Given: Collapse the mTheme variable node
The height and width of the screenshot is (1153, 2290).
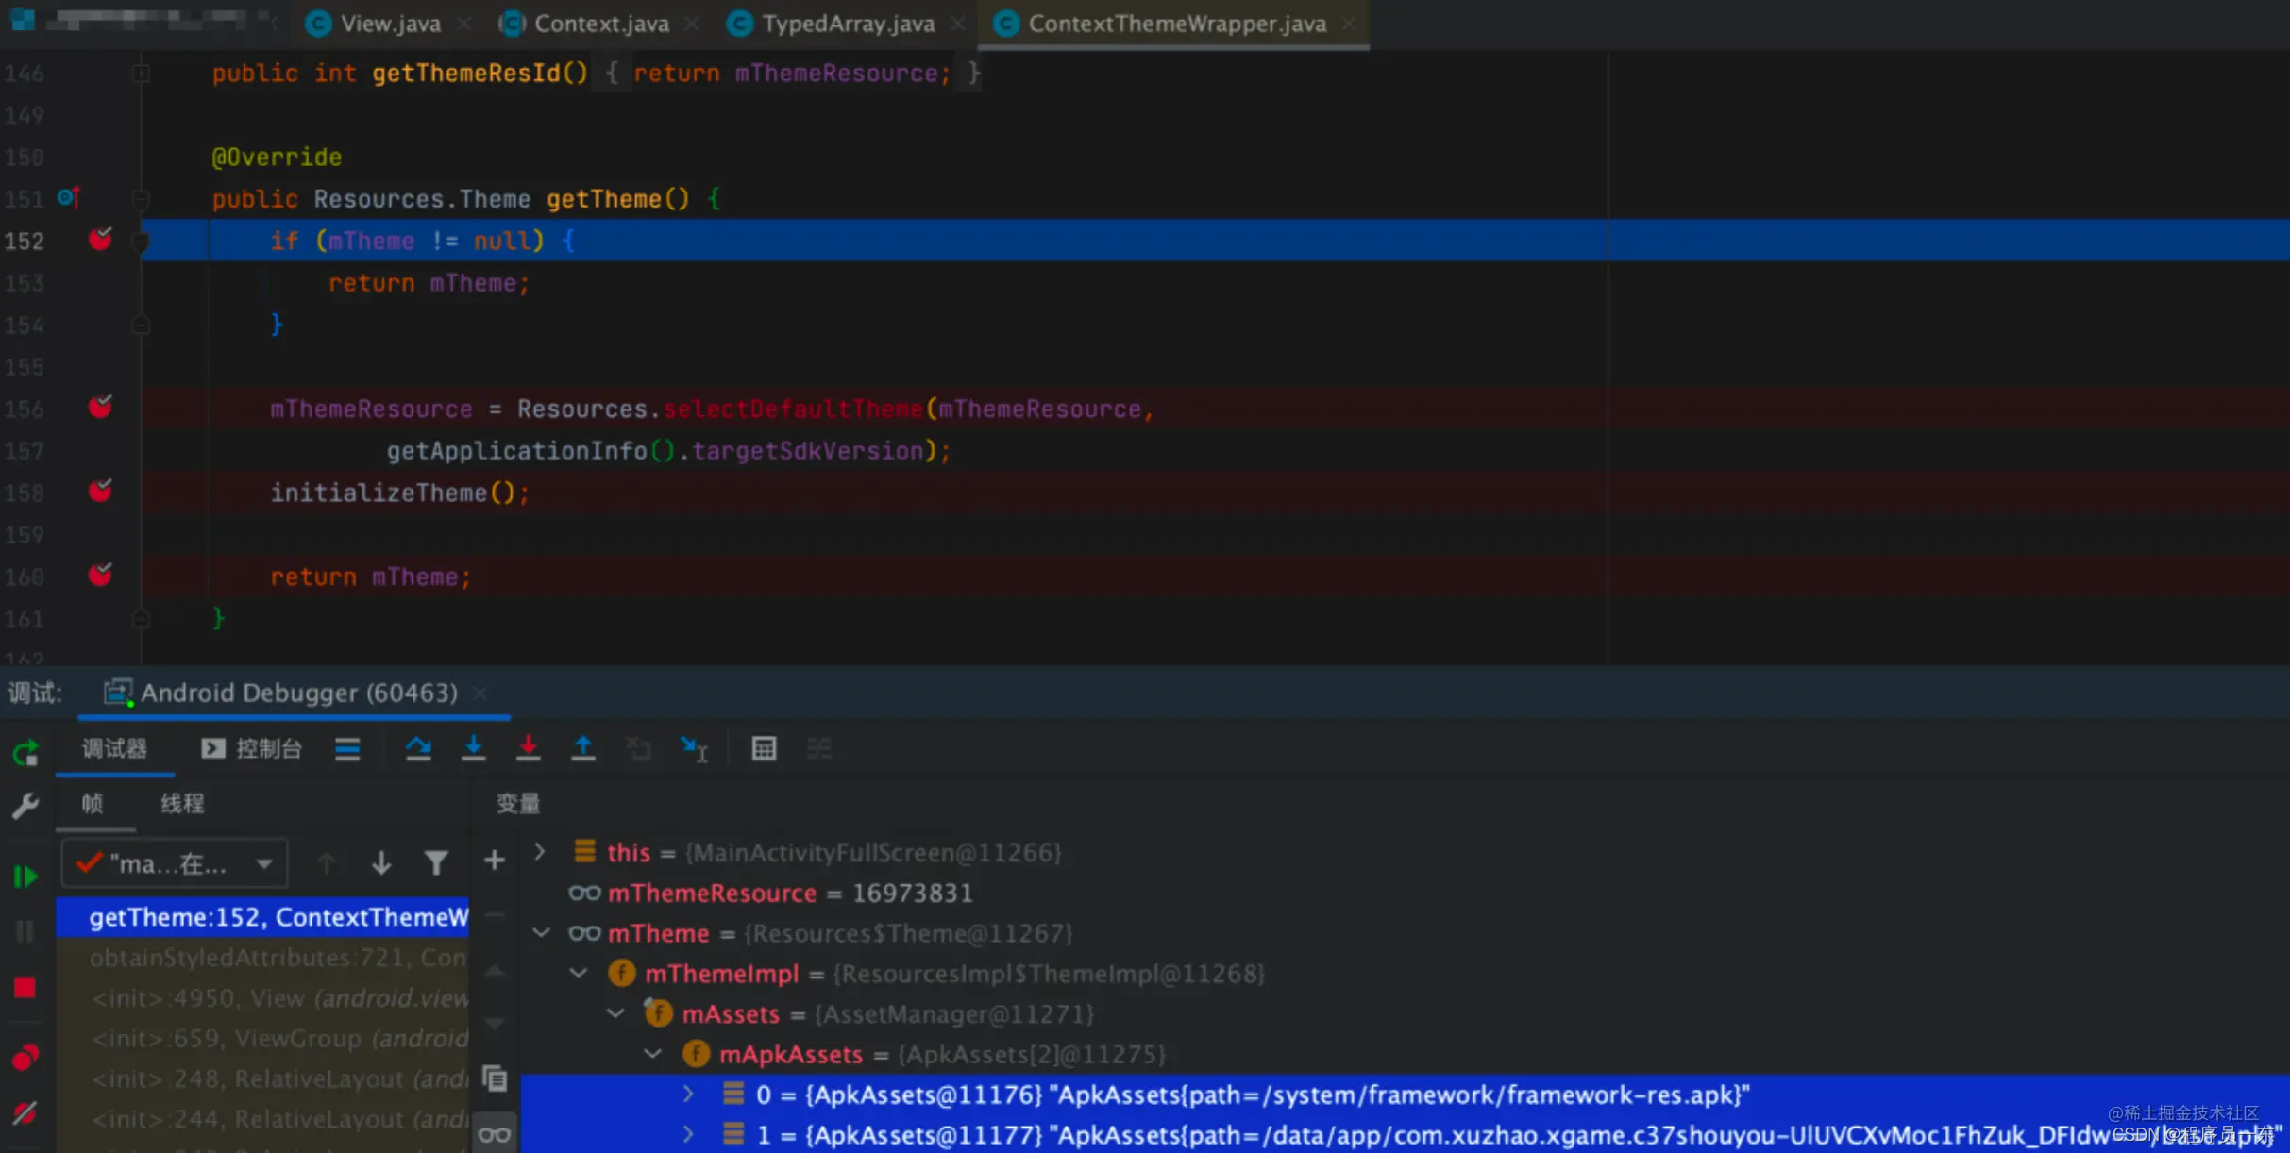Looking at the screenshot, I should (x=541, y=932).
